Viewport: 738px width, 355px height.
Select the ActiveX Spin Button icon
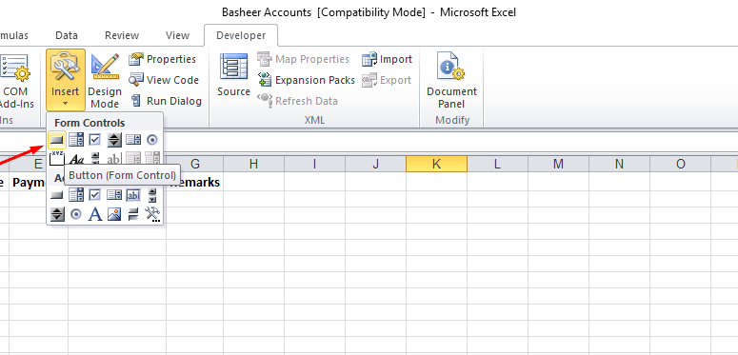point(57,214)
